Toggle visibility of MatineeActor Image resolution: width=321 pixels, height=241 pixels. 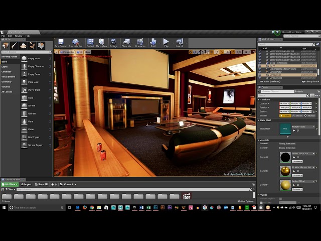coord(260,72)
